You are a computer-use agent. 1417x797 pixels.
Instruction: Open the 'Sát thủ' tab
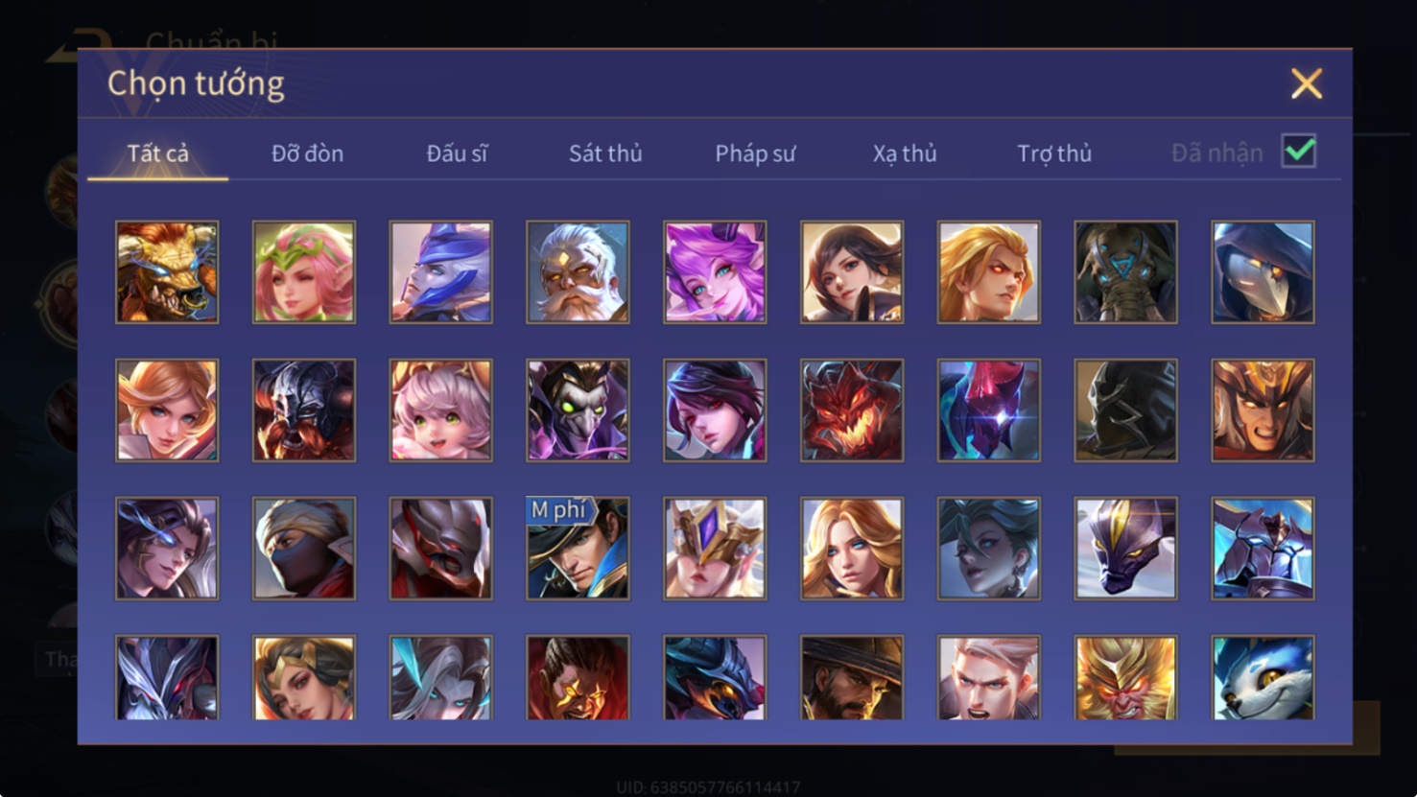pyautogui.click(x=605, y=153)
